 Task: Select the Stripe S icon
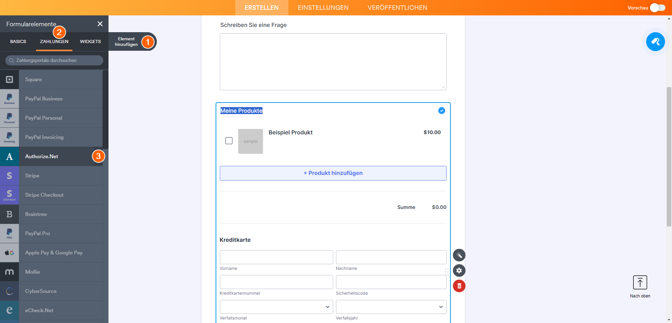pos(9,176)
